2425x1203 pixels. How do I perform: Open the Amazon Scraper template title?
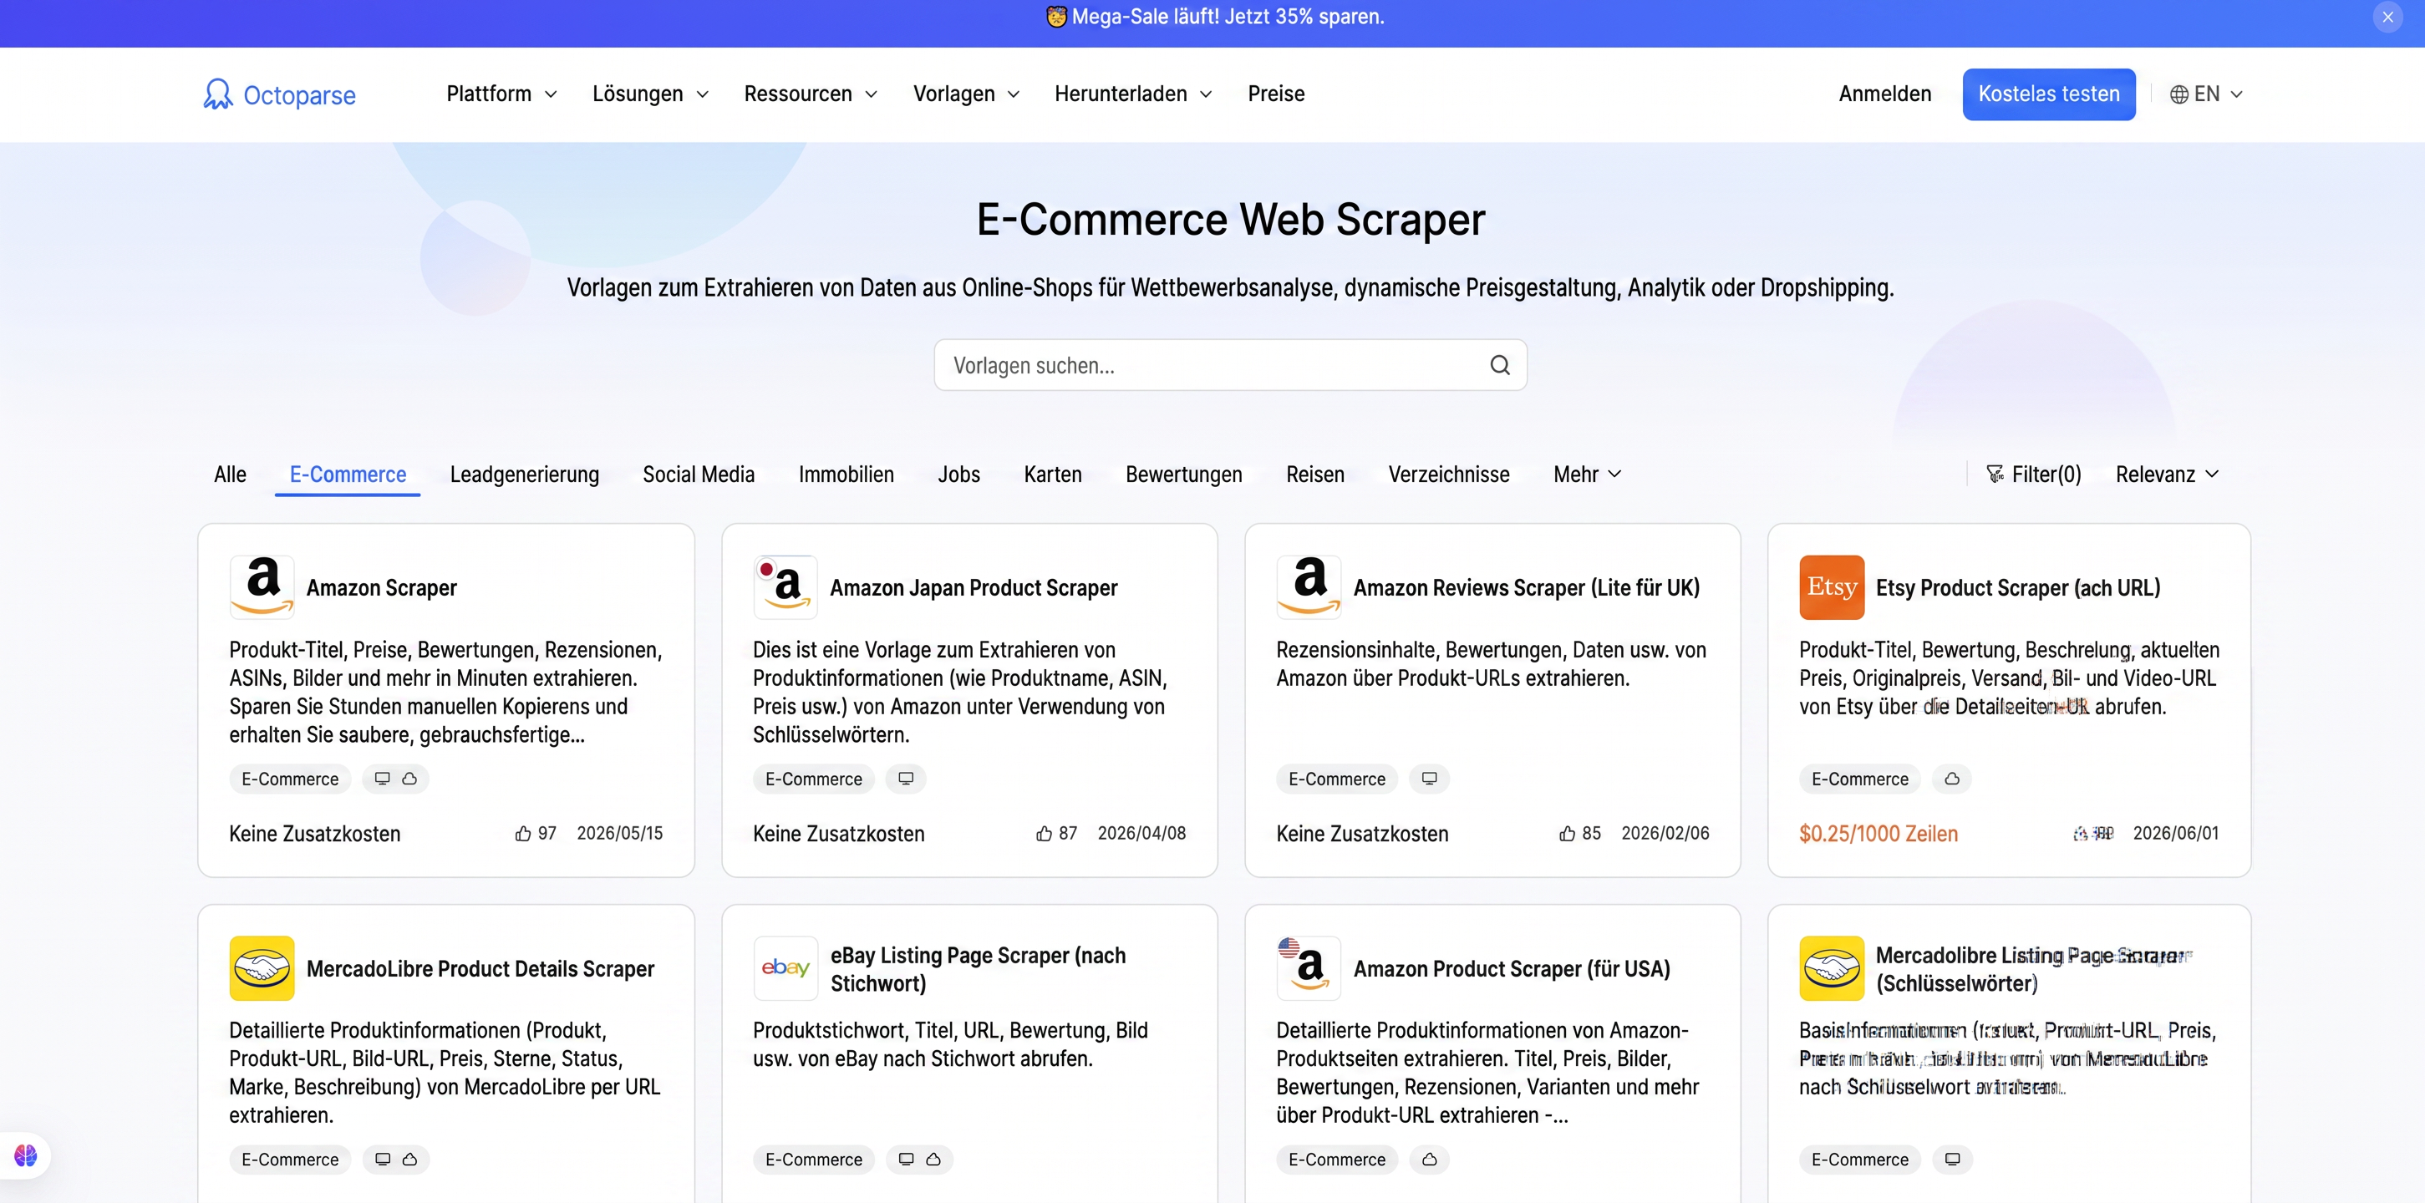[x=381, y=587]
